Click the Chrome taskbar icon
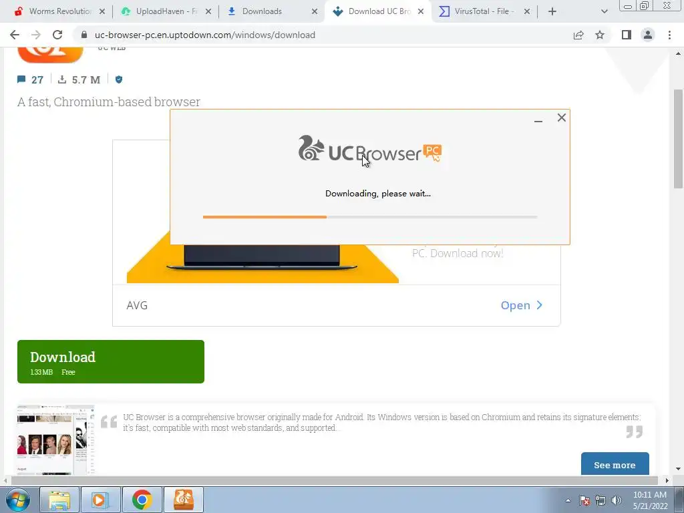Image resolution: width=684 pixels, height=513 pixels. pos(142,500)
